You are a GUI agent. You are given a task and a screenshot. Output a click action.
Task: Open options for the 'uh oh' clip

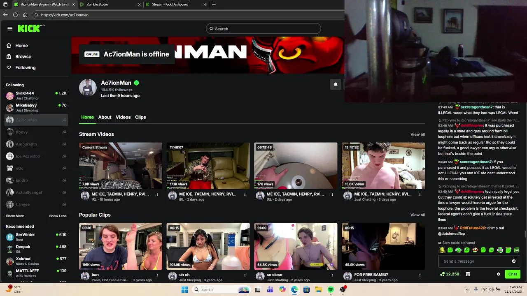[x=245, y=275]
